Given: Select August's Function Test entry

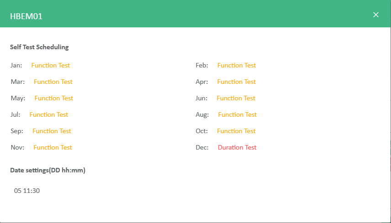Looking at the screenshot, I should (238, 114).
